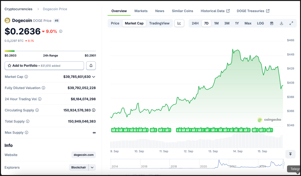This screenshot has width=301, height=176.
Task: Select the line chart type icon
Action: coord(179,23)
